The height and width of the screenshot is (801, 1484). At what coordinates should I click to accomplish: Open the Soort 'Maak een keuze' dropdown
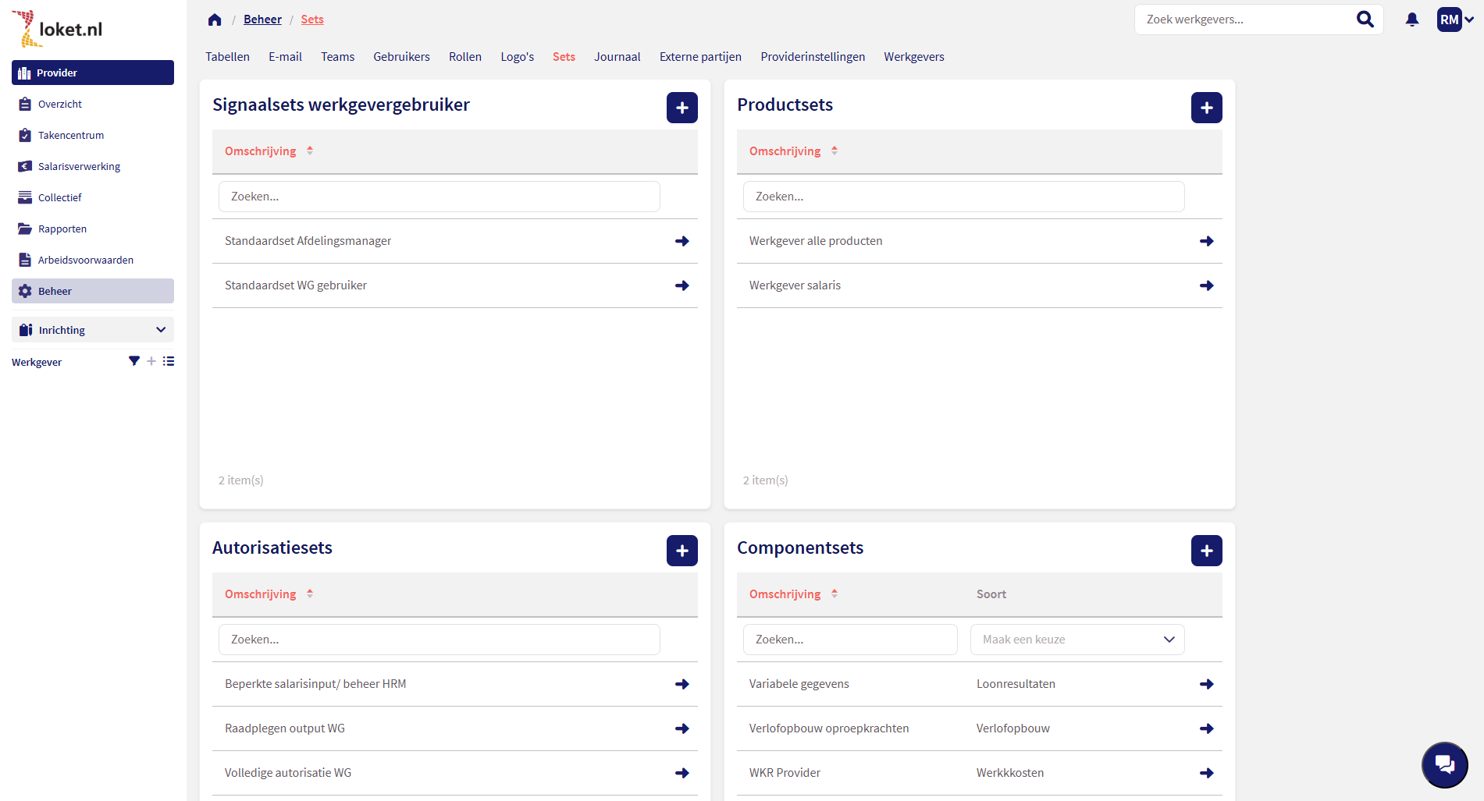click(1077, 640)
